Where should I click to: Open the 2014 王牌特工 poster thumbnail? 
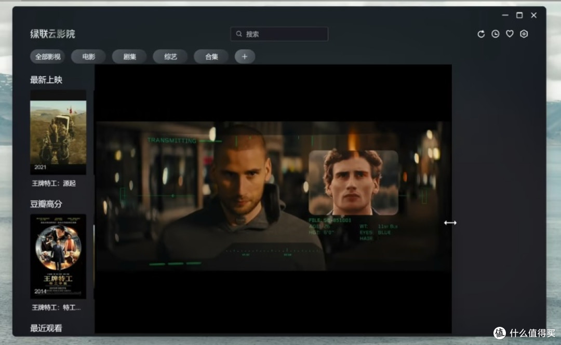click(x=58, y=256)
